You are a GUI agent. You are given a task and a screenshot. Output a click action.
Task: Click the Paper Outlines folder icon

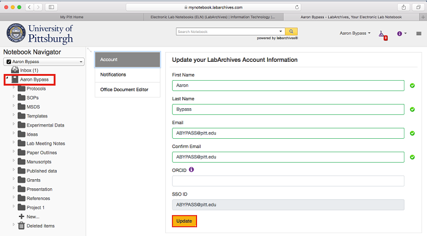pyautogui.click(x=21, y=152)
